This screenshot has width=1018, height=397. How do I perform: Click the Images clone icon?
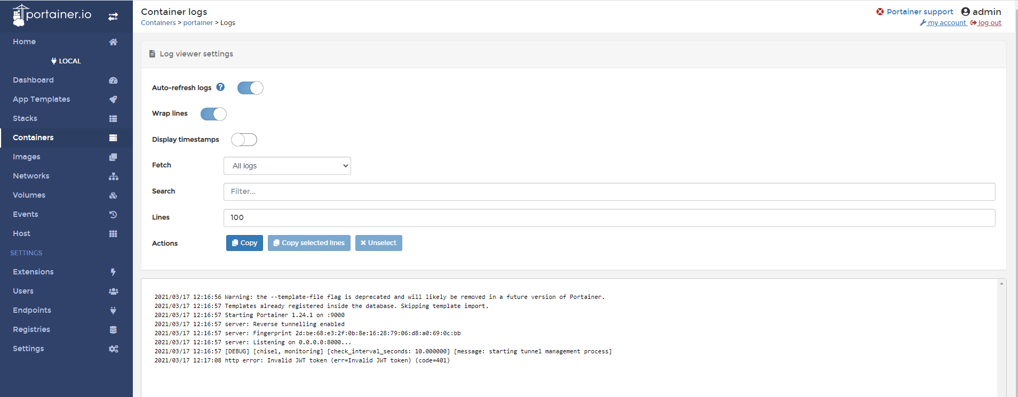click(x=113, y=157)
